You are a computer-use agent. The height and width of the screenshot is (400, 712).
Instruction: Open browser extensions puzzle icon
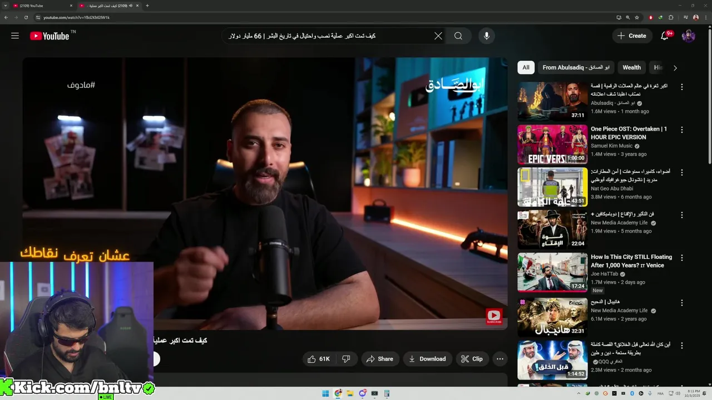[671, 17]
